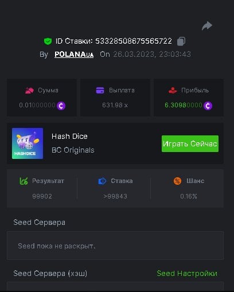The width and height of the screenshot is (234, 292).
Task: Click the Сумма pink icon
Action: coord(29,90)
